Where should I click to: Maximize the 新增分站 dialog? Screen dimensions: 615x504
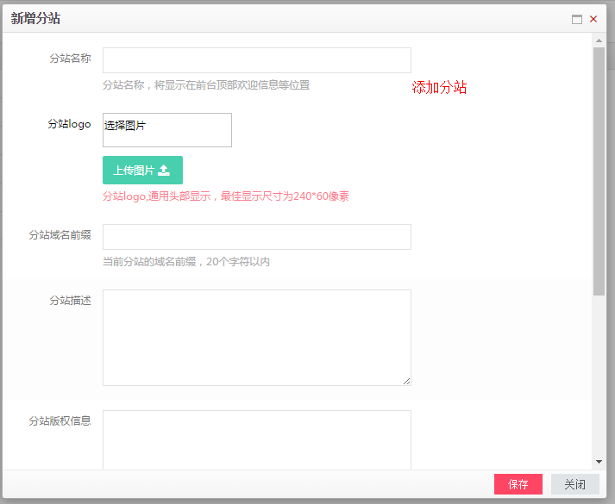pos(576,19)
